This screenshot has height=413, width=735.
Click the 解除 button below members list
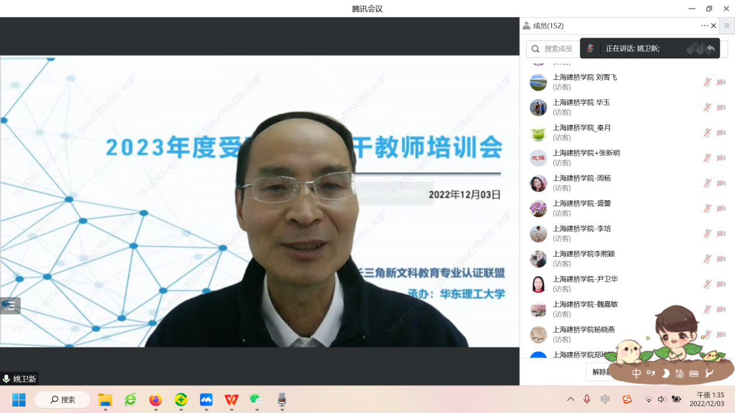click(x=600, y=372)
